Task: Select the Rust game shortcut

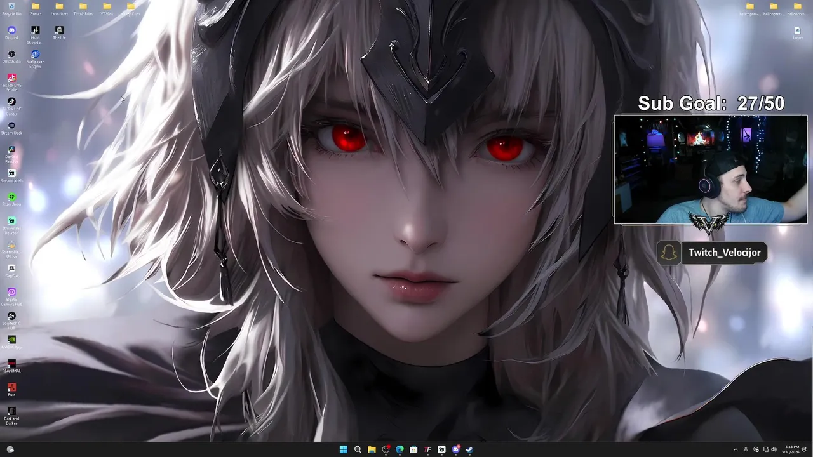Action: [11, 390]
